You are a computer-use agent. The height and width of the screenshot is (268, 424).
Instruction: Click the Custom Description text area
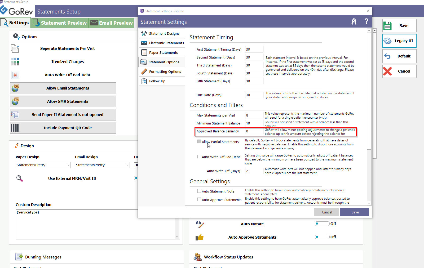click(x=95, y=224)
